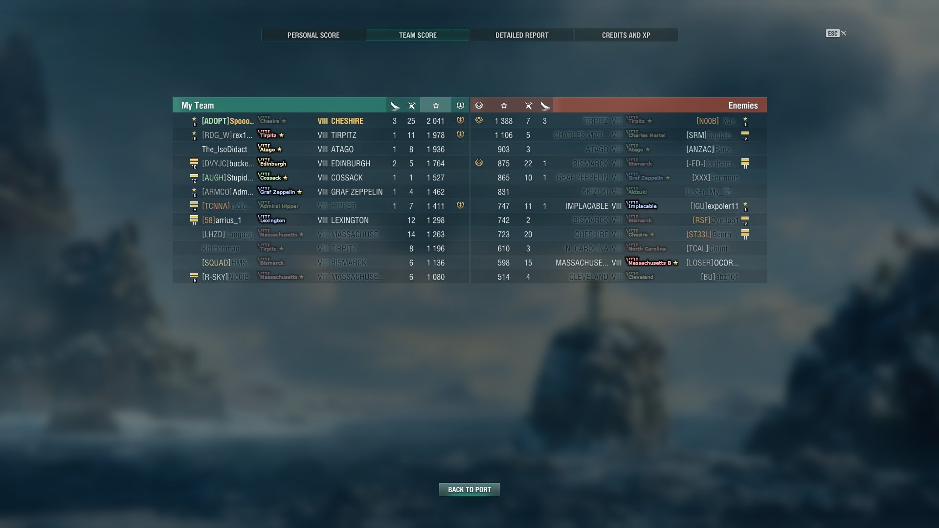
Task: Sort My Team by base XP star icon
Action: [x=436, y=106]
